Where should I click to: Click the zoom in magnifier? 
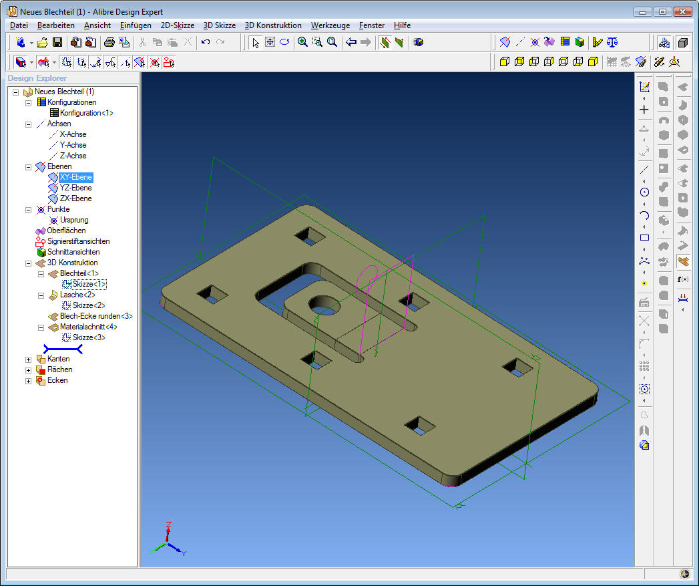coord(302,42)
